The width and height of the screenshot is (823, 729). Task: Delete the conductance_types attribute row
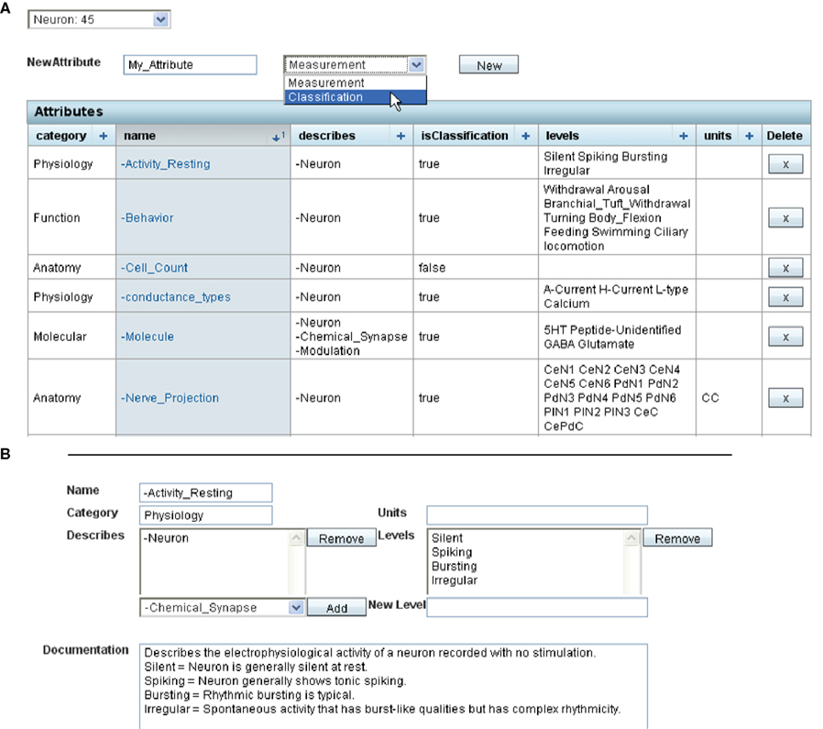click(x=785, y=297)
